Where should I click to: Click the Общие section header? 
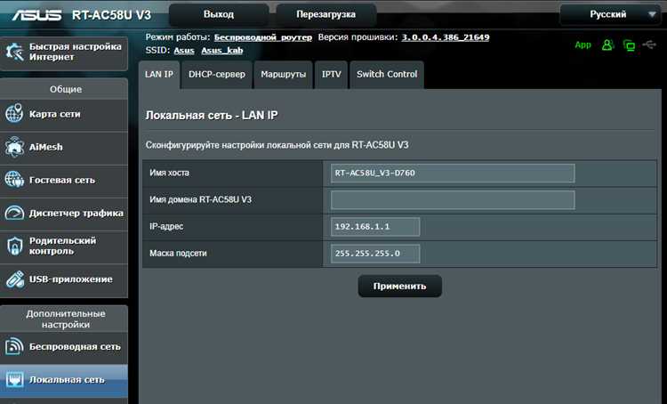[x=66, y=89]
